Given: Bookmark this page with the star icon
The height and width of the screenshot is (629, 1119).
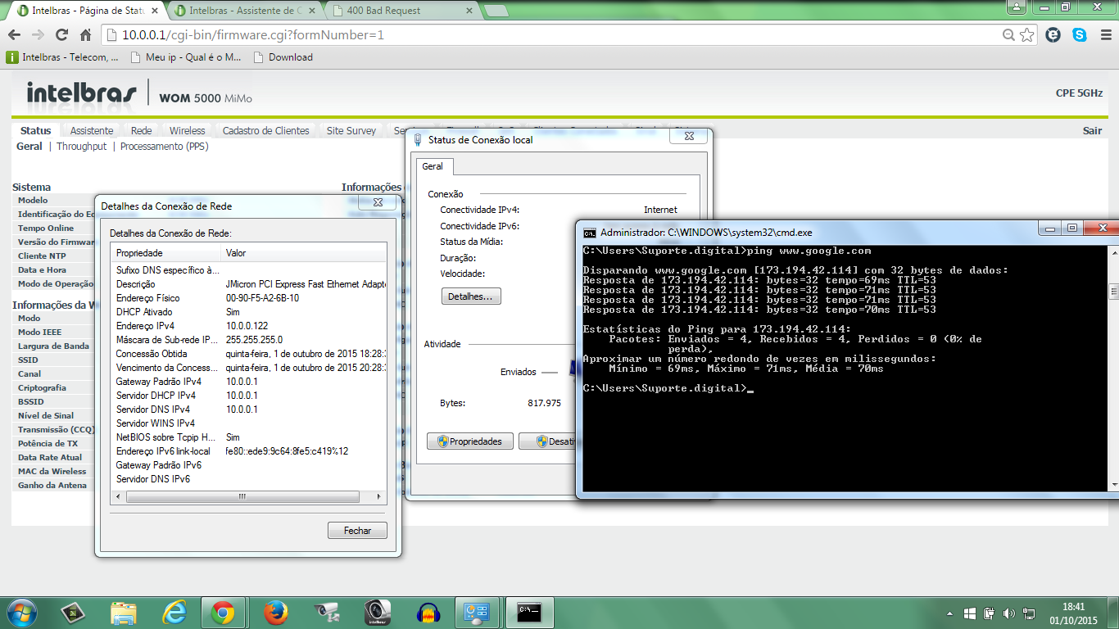Looking at the screenshot, I should [1027, 35].
